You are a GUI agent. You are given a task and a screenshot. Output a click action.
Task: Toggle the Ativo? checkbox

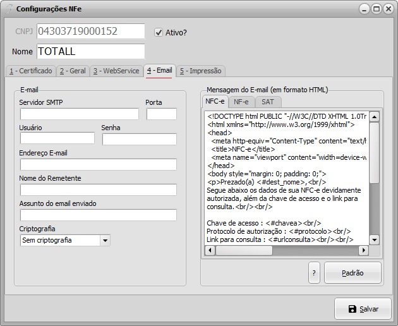(x=159, y=32)
